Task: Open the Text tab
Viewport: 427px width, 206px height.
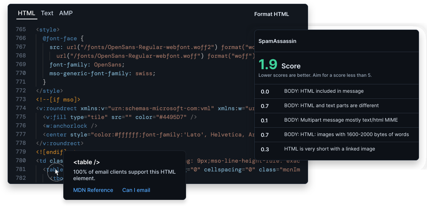Action: (47, 13)
